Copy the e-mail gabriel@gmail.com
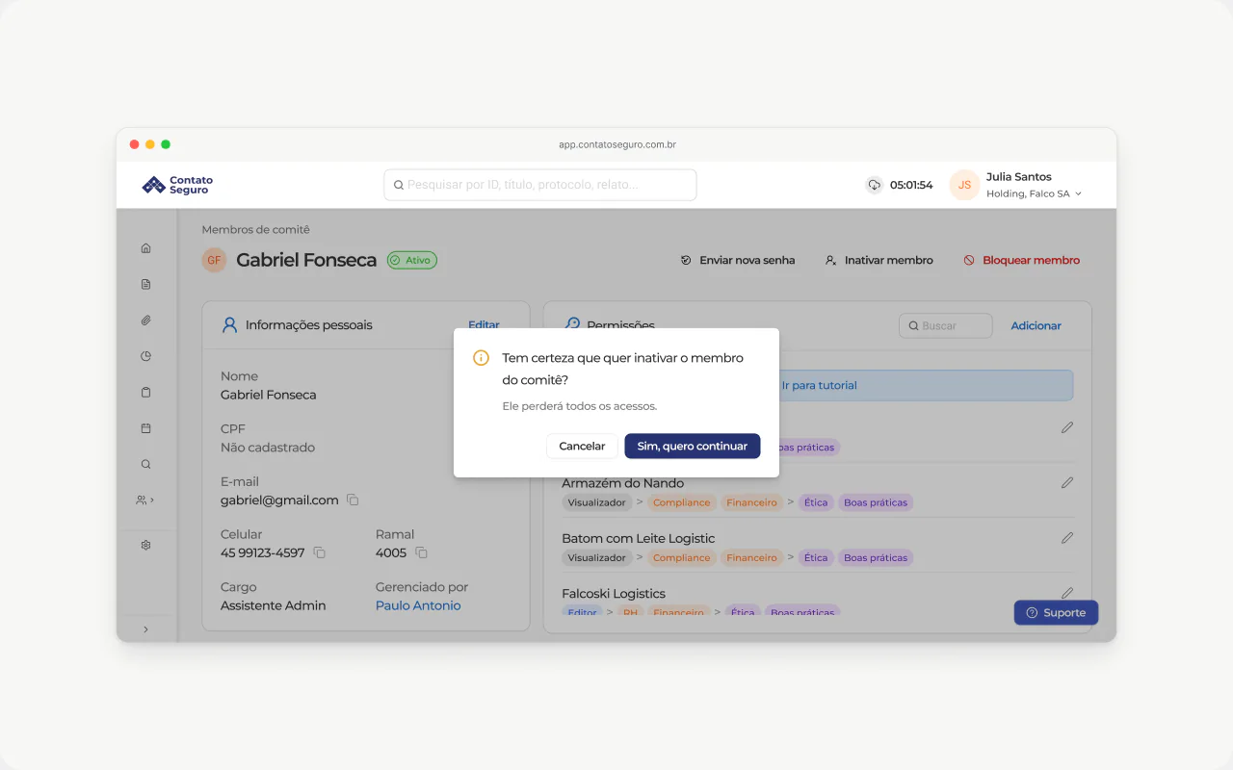 click(354, 500)
